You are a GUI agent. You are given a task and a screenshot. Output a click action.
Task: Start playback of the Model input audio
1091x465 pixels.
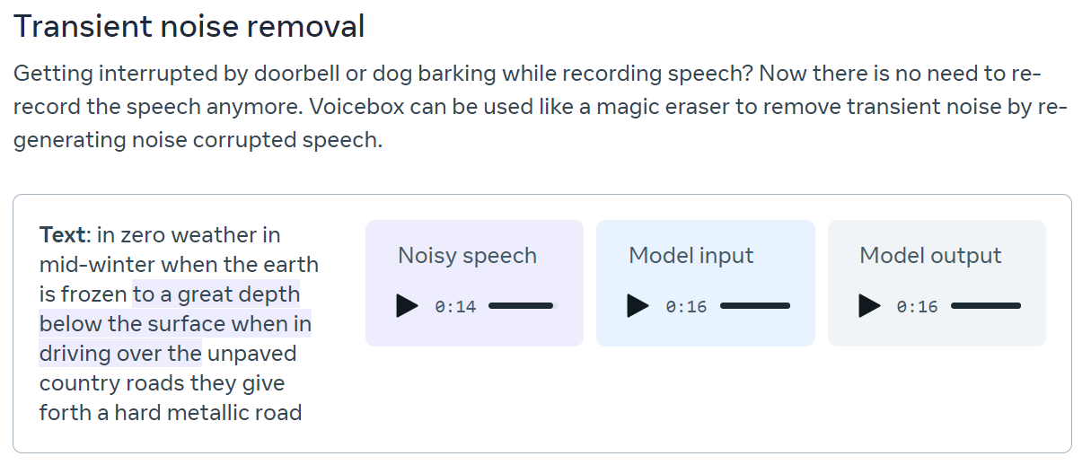[x=638, y=306]
